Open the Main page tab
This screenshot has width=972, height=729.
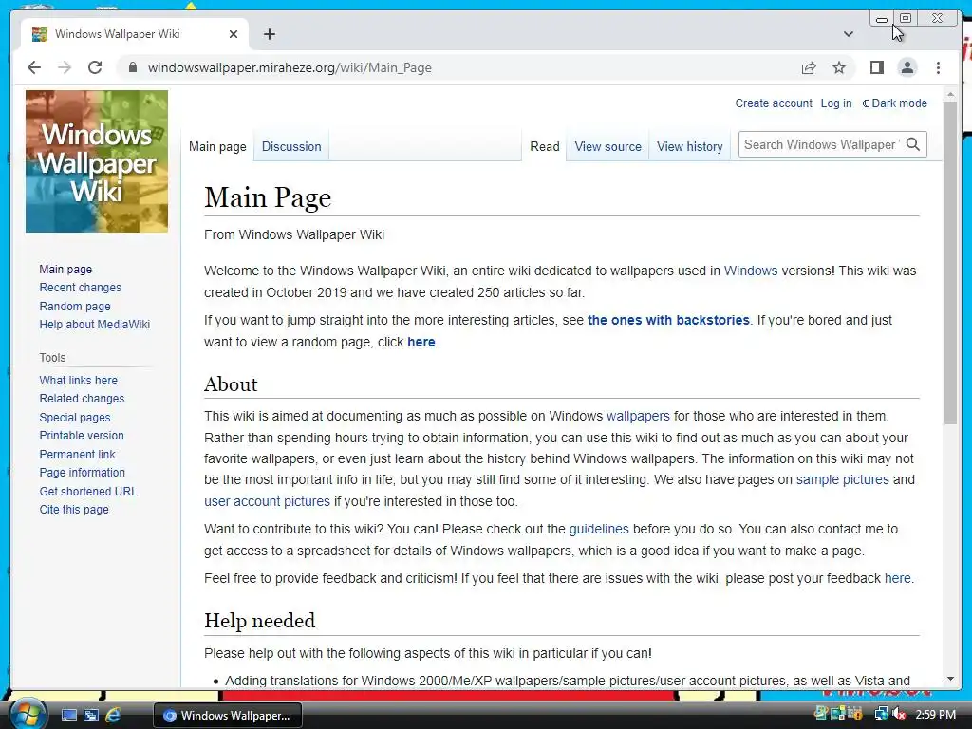[x=217, y=146]
